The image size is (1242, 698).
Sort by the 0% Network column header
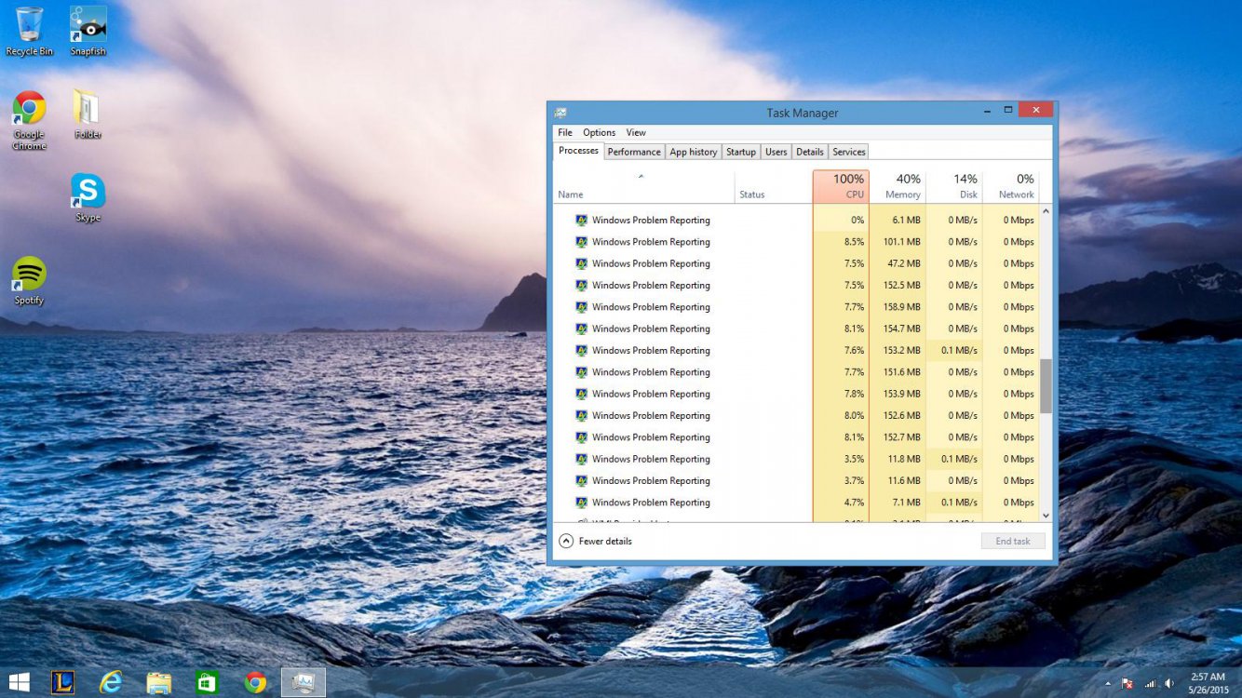(x=1011, y=186)
